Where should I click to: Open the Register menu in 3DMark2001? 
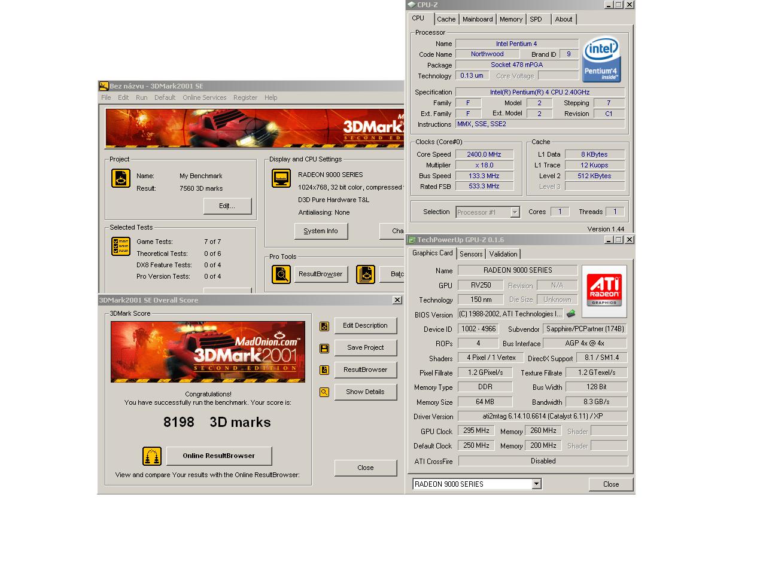tap(245, 97)
